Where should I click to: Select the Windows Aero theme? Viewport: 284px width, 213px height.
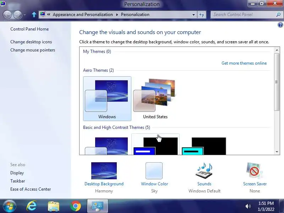(107, 99)
